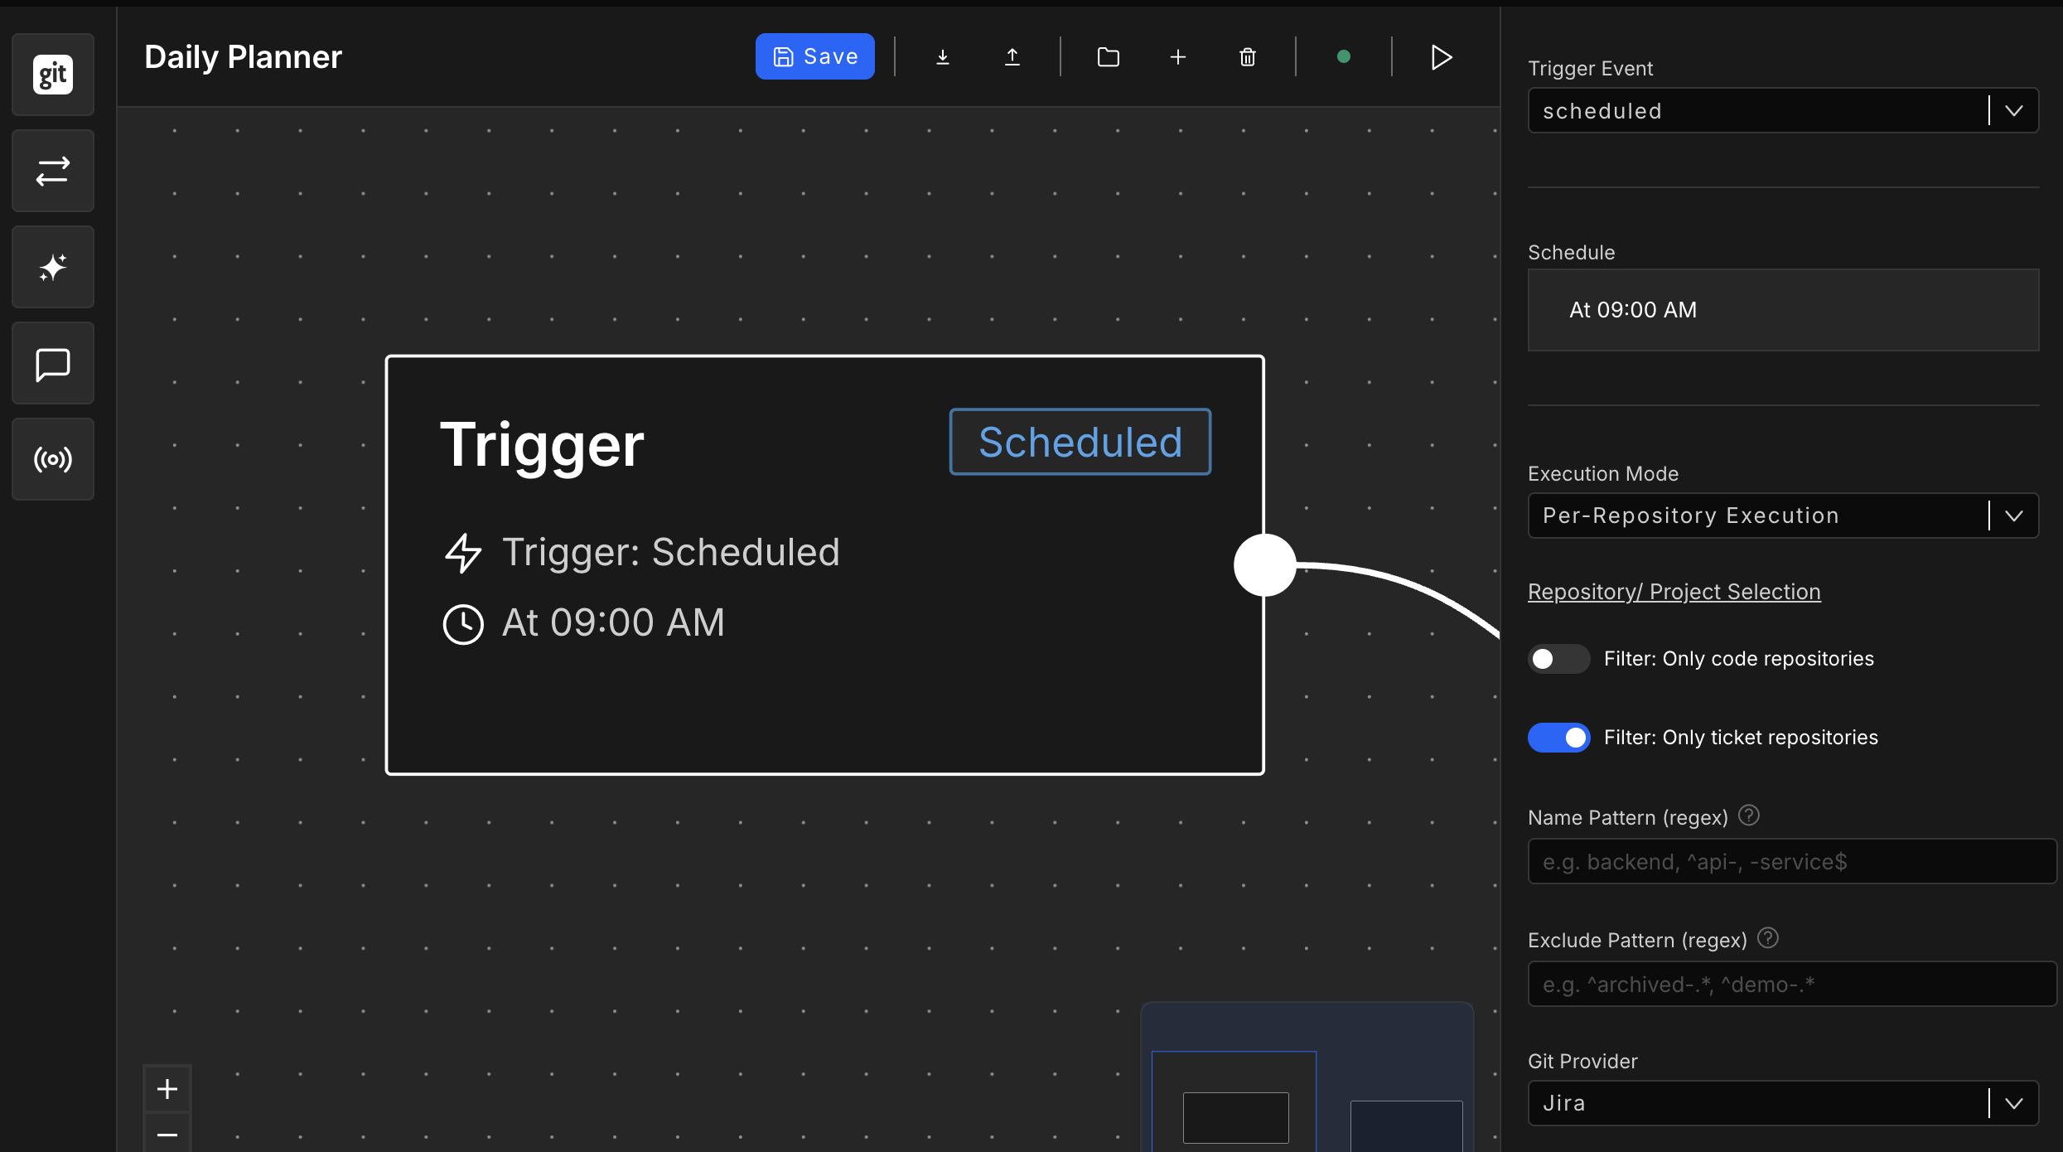Select the Scheduled badge on the Trigger node
This screenshot has height=1152, width=2063.
coord(1080,442)
